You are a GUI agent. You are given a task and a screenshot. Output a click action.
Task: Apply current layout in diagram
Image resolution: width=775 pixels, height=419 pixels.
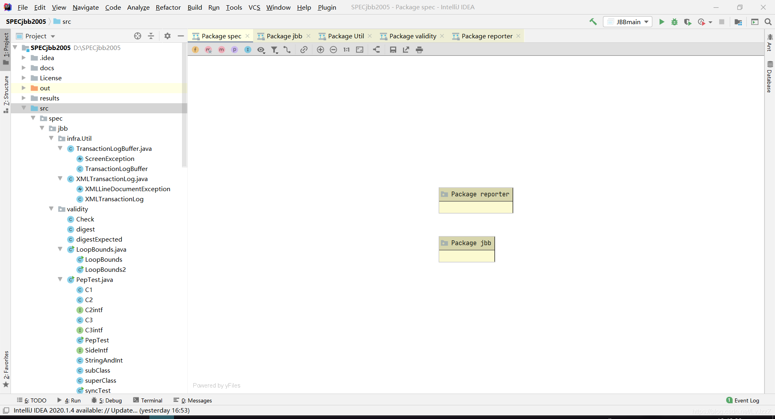tap(376, 50)
